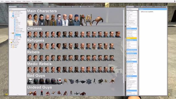Spawn the white gas-mask Bad Guys NPC
The width and height of the screenshot is (176, 99).
(30, 81)
